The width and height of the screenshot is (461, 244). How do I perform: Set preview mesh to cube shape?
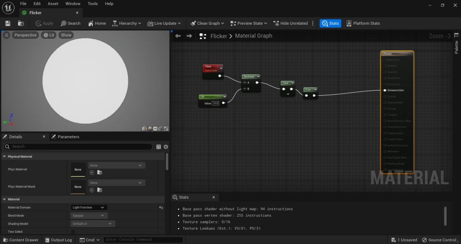click(161, 129)
